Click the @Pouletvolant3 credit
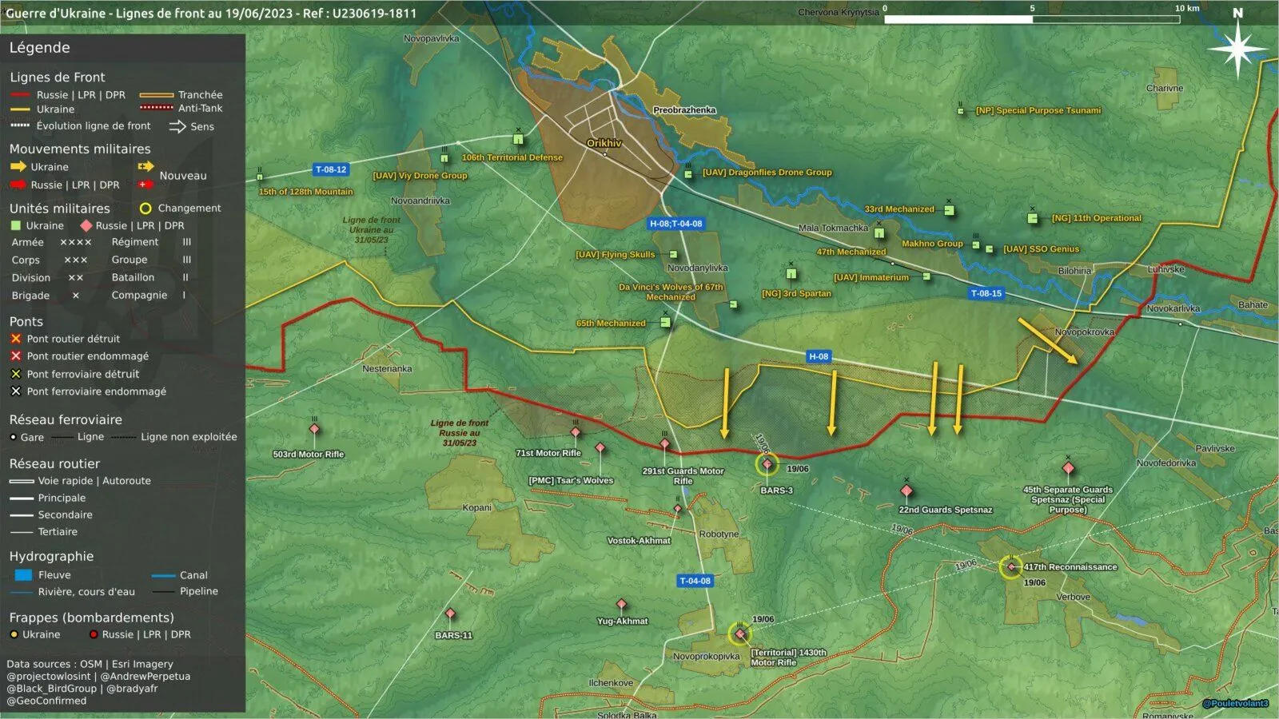Viewport: 1279px width, 719px height. 1236,704
